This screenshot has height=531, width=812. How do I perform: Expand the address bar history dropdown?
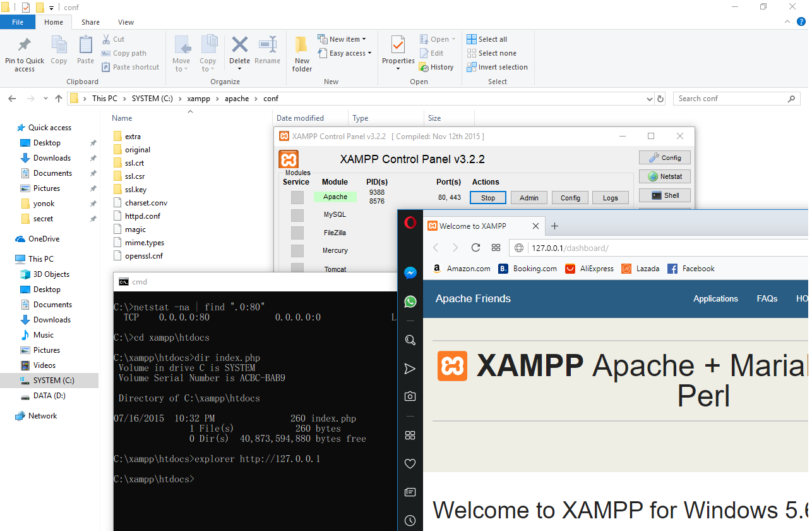click(650, 99)
